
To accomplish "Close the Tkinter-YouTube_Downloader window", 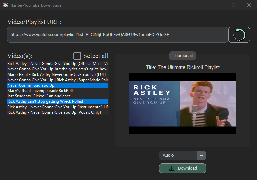I will [249, 5].
